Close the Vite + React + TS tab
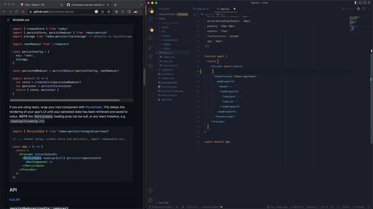373x209 pixels. [62, 5]
